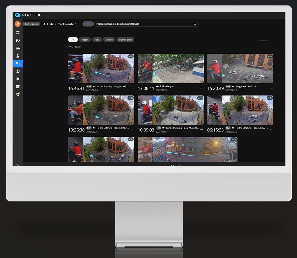Go to the next results page
Viewport: 297px width, 258px height.
[x=179, y=166]
